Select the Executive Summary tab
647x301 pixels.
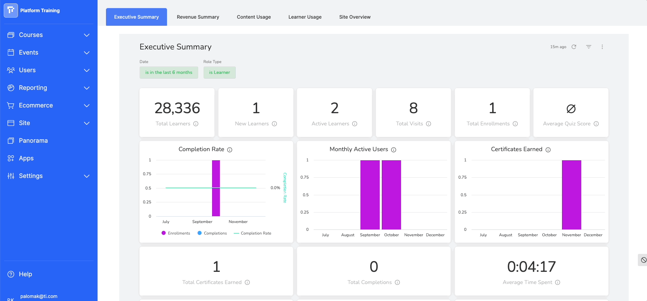pyautogui.click(x=137, y=17)
